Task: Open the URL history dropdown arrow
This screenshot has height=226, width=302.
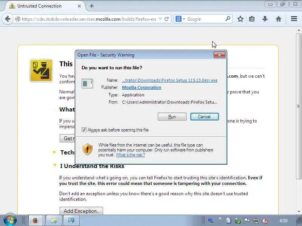Action: coord(160,19)
